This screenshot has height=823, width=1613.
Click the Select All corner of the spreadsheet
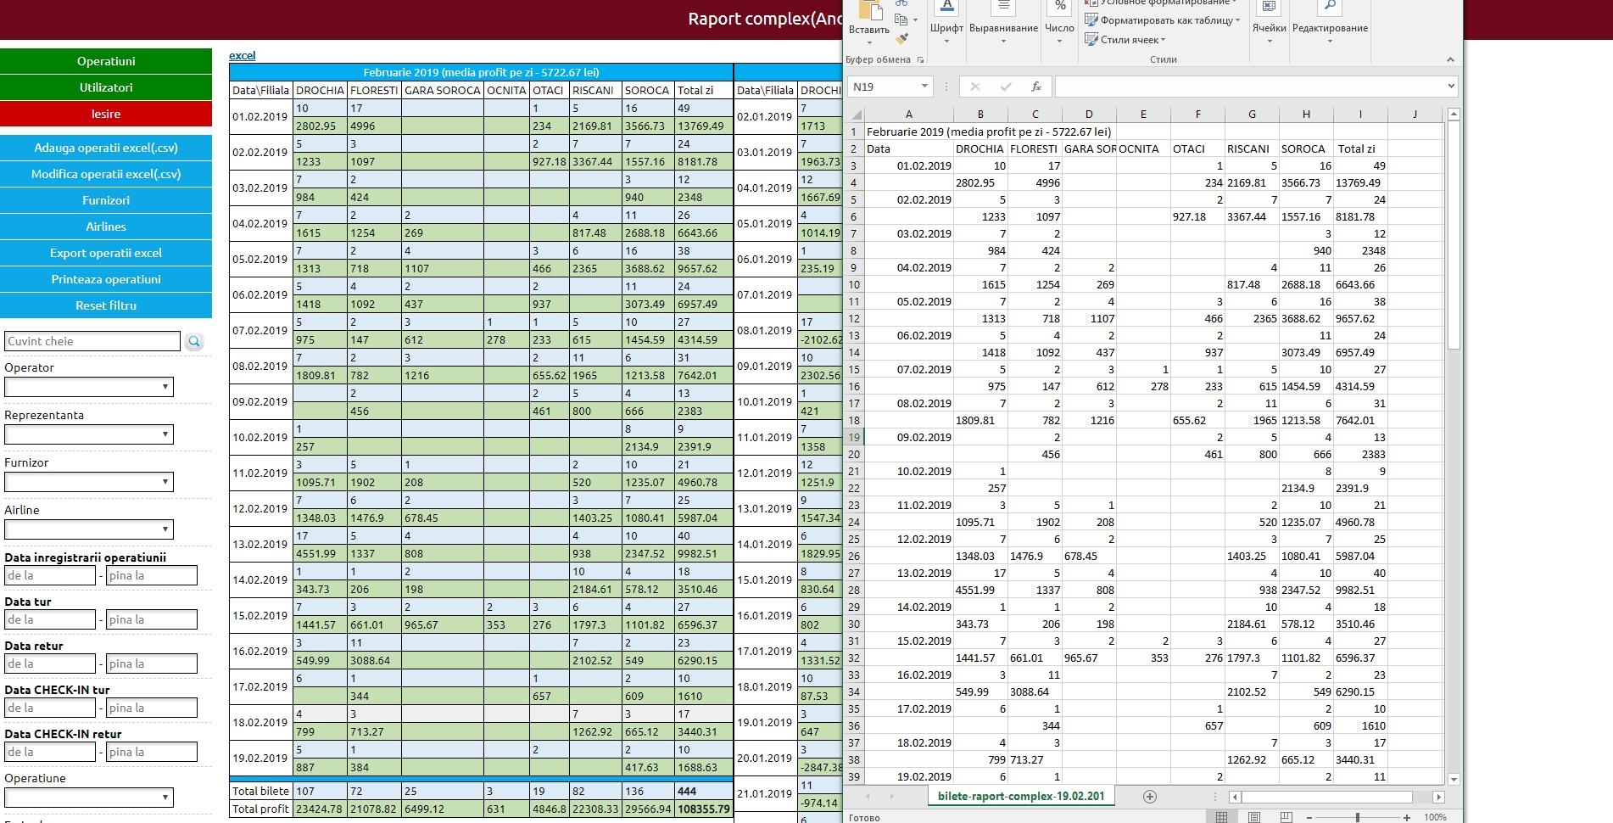(x=856, y=115)
